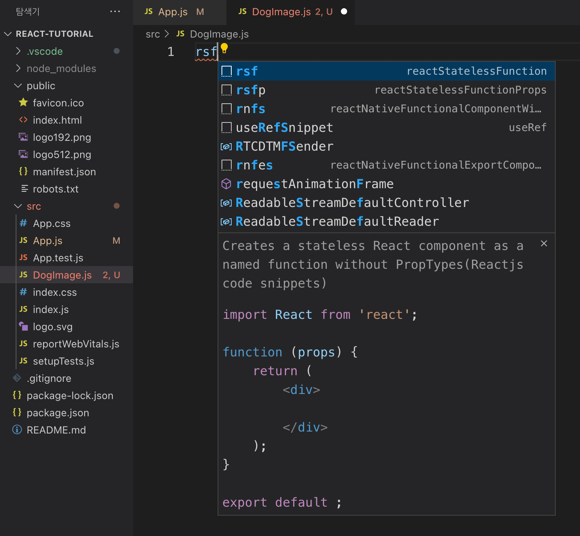Click the package-lock.json braces icon
Image resolution: width=580 pixels, height=536 pixels.
(x=17, y=395)
